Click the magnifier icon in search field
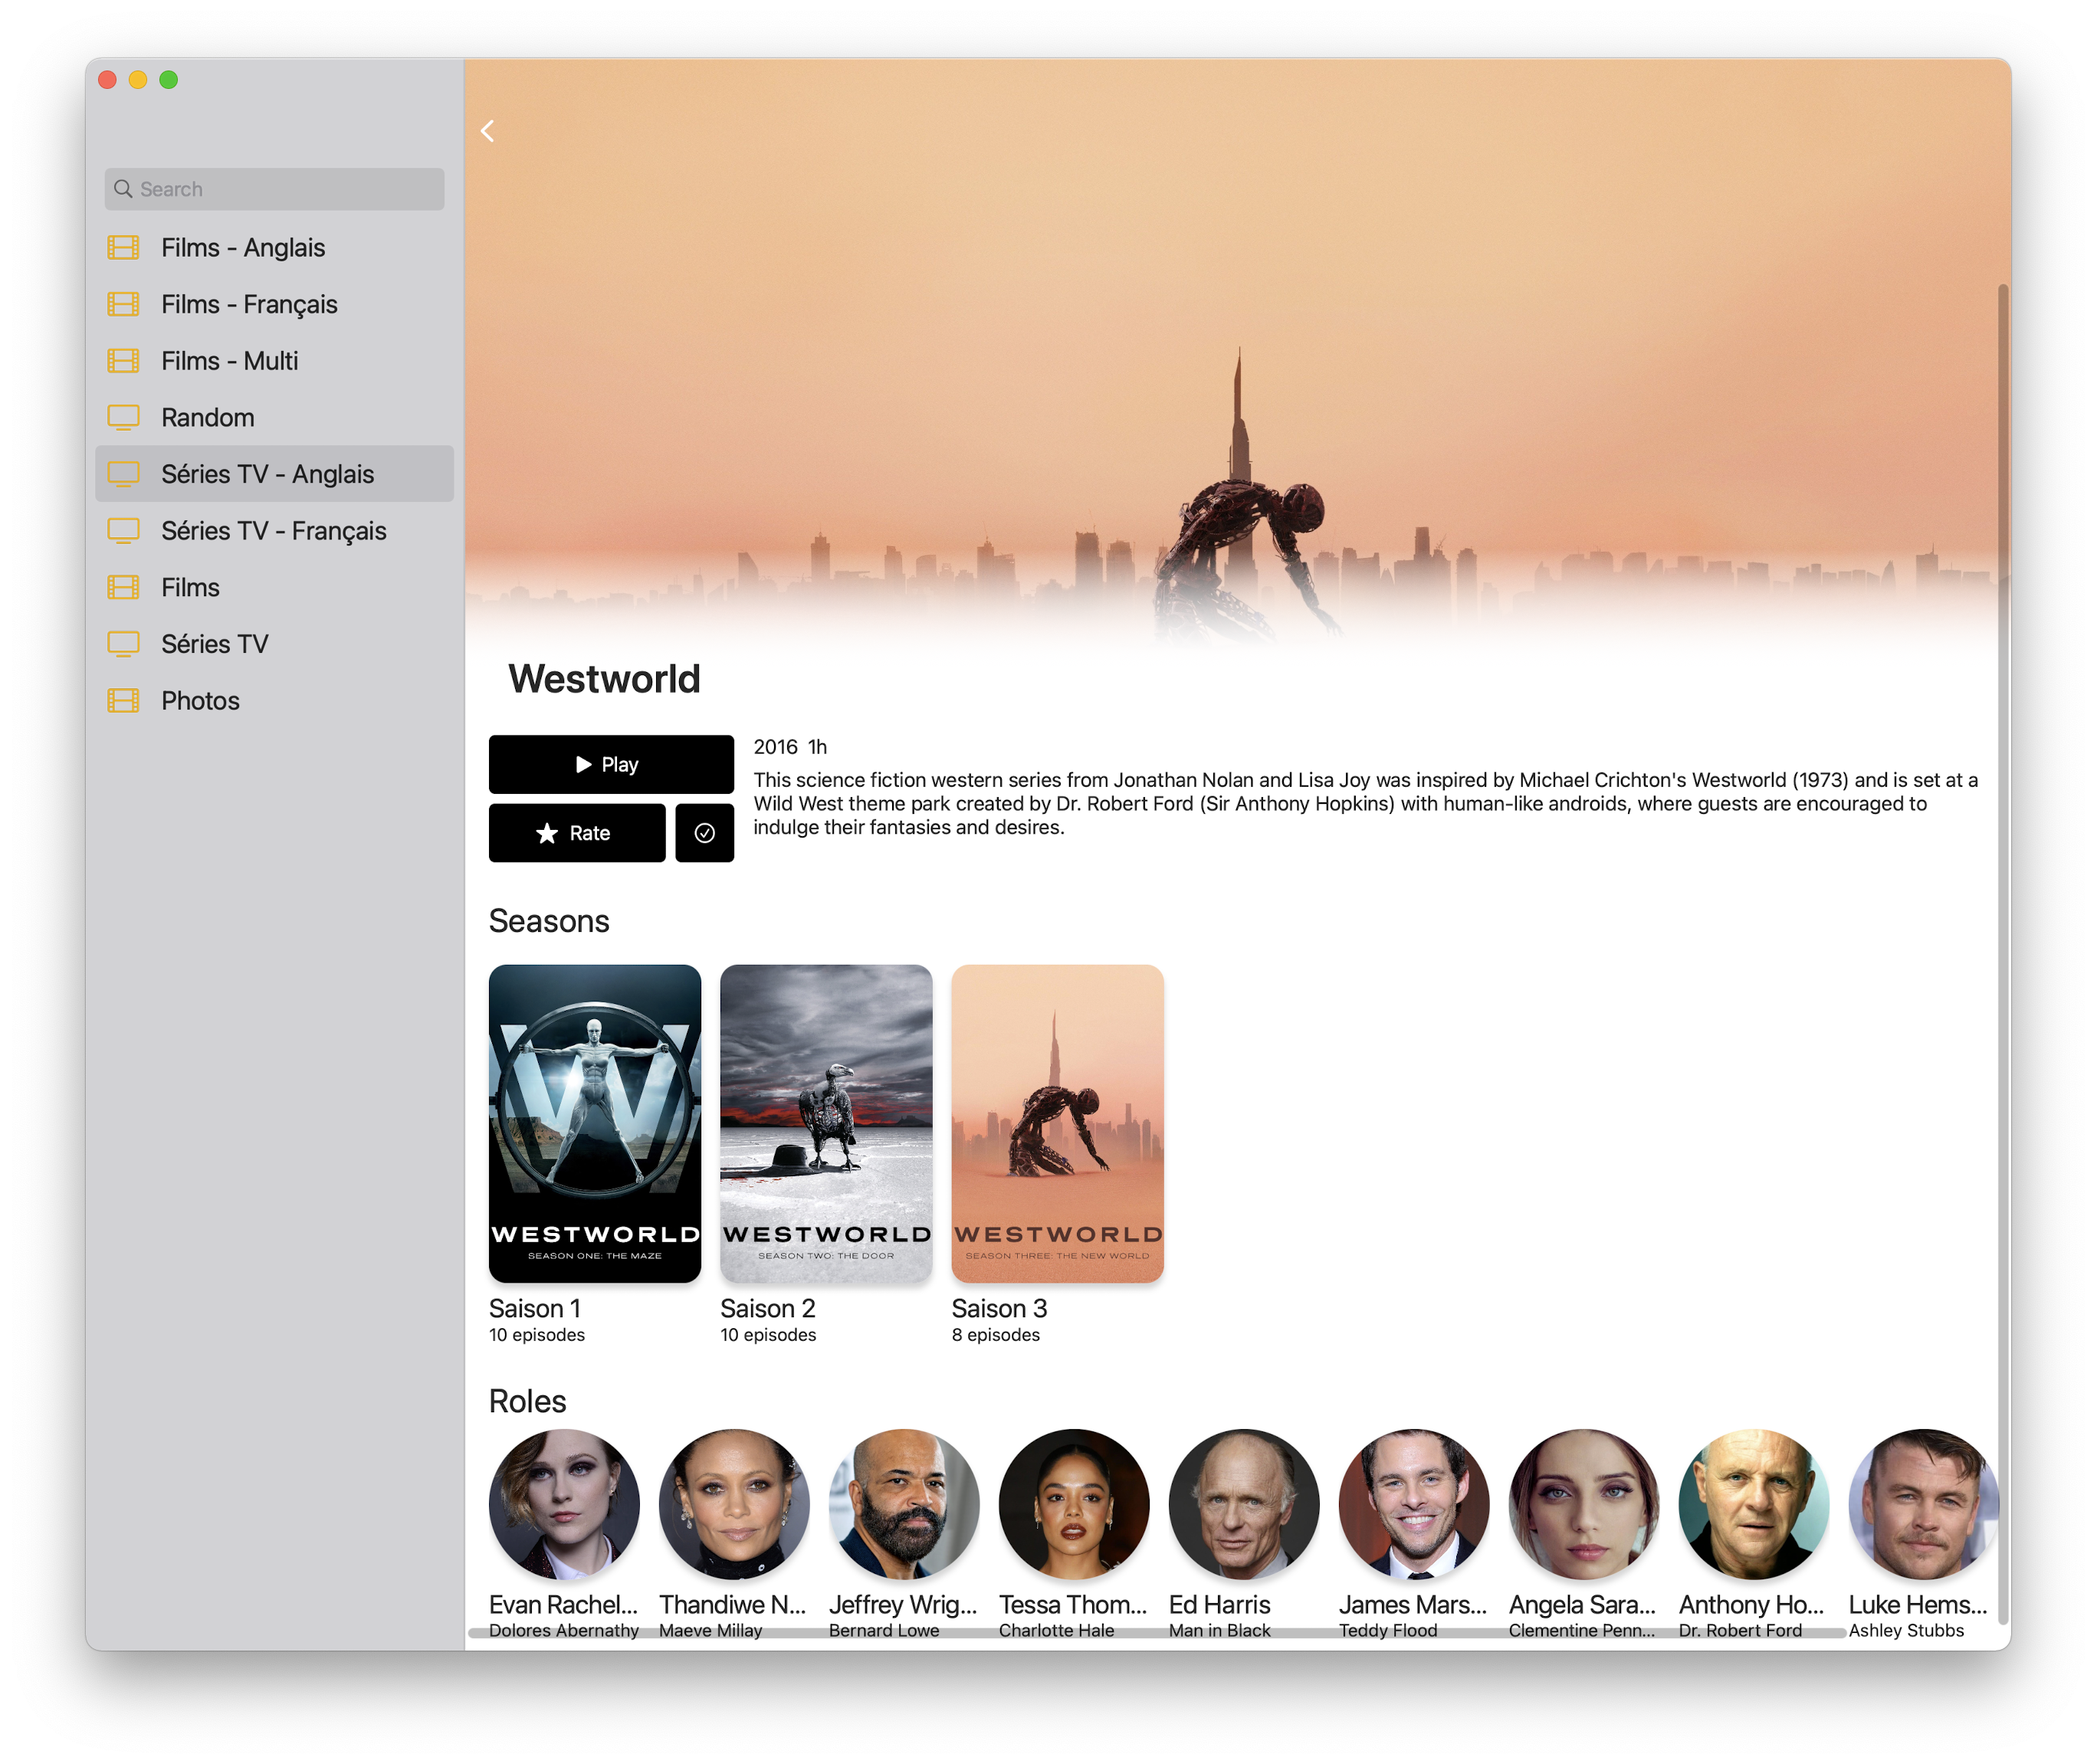 click(123, 189)
